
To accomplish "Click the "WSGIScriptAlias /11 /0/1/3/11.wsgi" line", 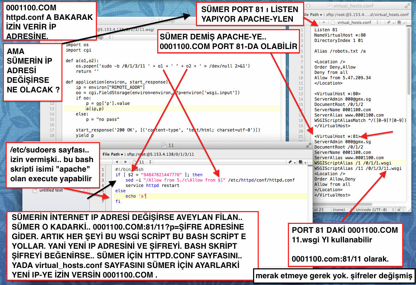I will tap(358, 168).
